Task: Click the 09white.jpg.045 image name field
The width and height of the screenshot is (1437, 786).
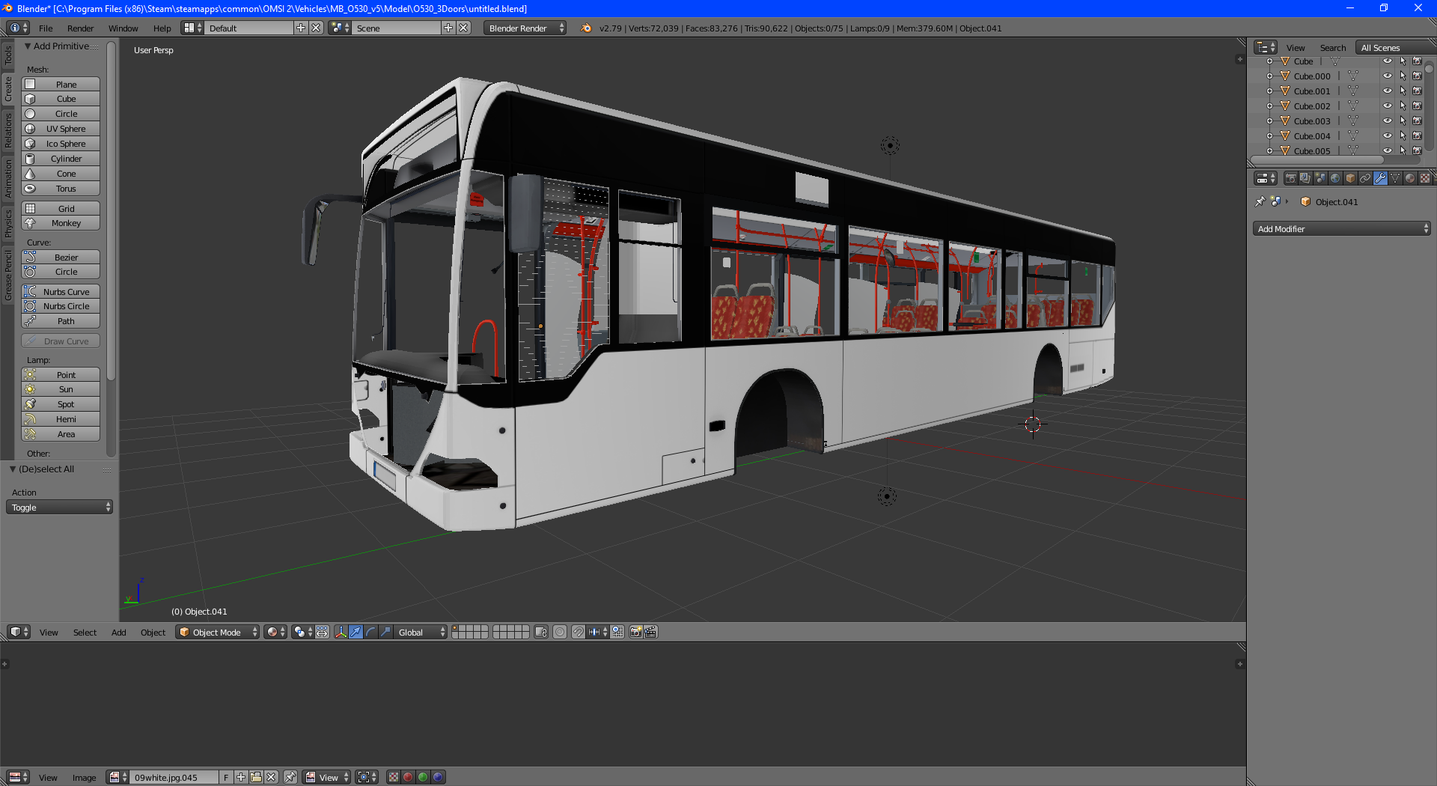Action: click(174, 777)
